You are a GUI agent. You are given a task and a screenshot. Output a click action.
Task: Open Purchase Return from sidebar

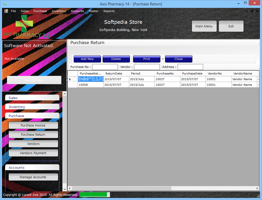click(33, 134)
